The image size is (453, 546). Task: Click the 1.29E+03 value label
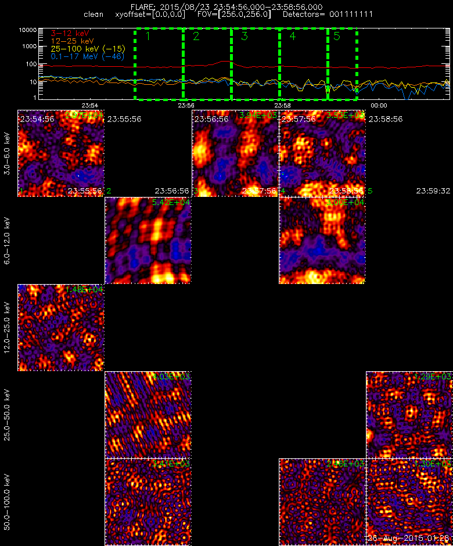tap(432, 376)
